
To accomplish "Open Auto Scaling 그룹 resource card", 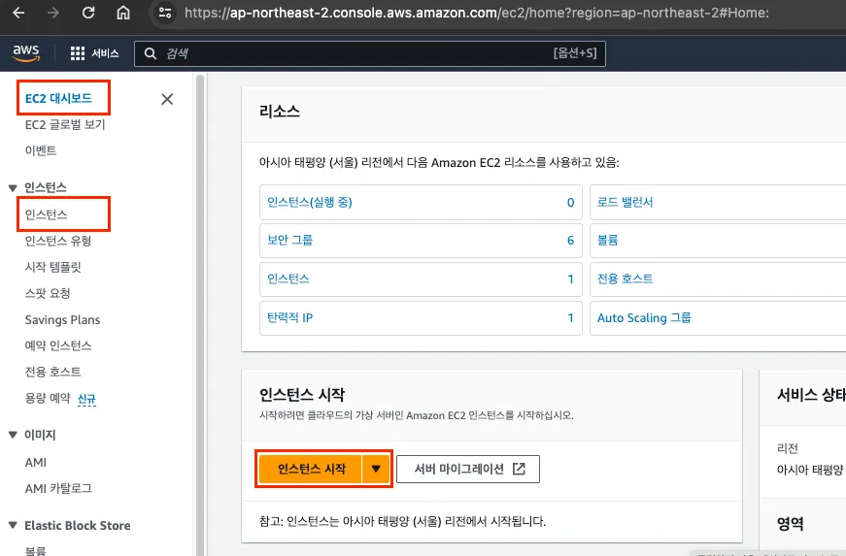I will pos(718,318).
